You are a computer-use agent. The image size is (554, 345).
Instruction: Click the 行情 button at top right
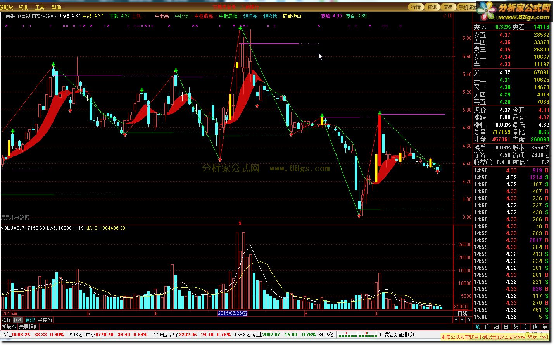point(416,7)
